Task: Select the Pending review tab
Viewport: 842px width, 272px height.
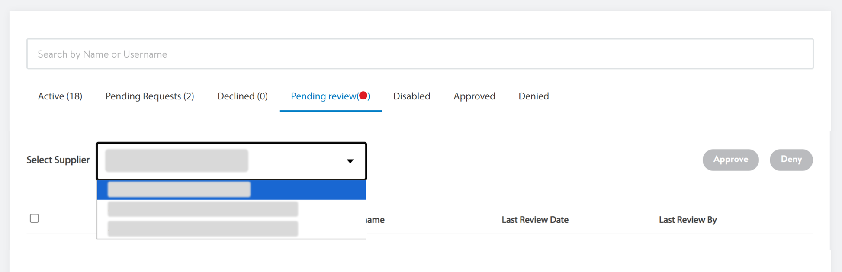Action: click(x=324, y=96)
